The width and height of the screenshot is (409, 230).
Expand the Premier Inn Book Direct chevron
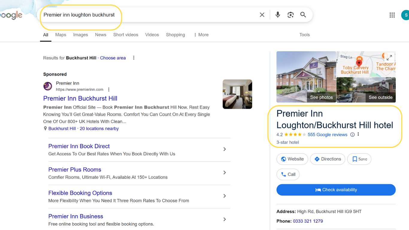click(225, 149)
